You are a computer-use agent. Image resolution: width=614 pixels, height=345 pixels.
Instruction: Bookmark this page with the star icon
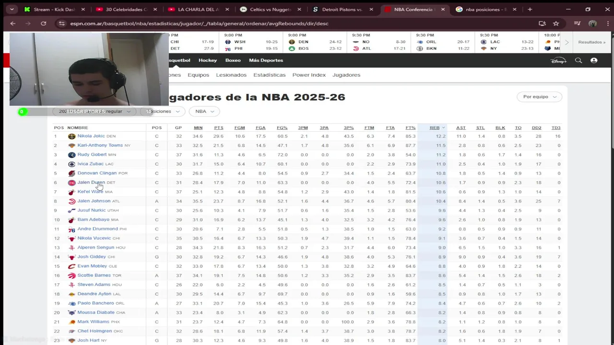(556, 23)
